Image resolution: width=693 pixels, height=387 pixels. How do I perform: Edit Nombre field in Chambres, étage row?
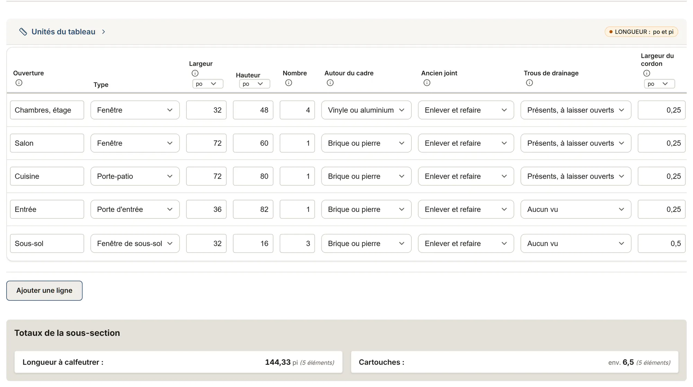coord(297,110)
